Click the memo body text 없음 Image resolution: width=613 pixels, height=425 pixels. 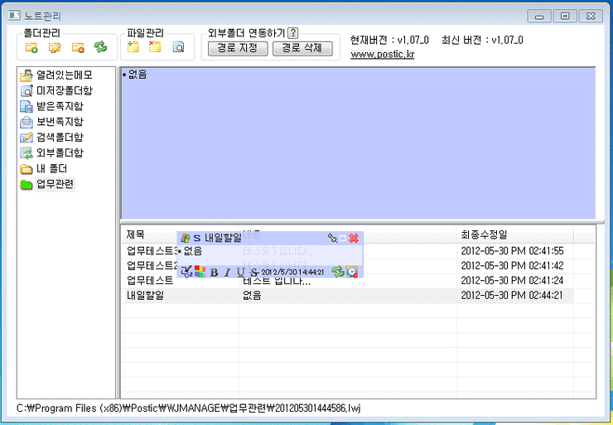pyautogui.click(x=193, y=251)
